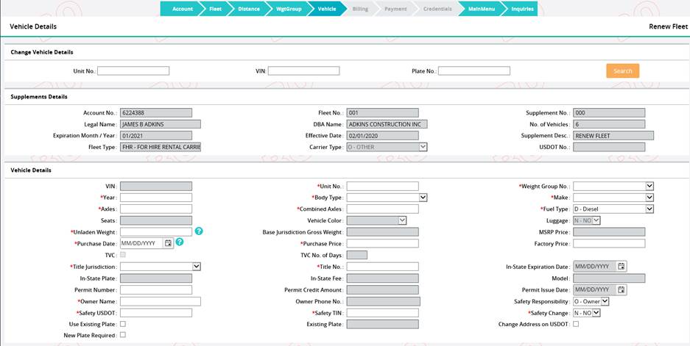This screenshot has width=690, height=346.
Task: Check the Use Existing Plate box
Action: pos(123,324)
